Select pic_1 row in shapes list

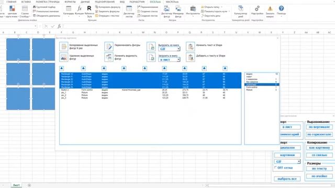(x=150, y=93)
